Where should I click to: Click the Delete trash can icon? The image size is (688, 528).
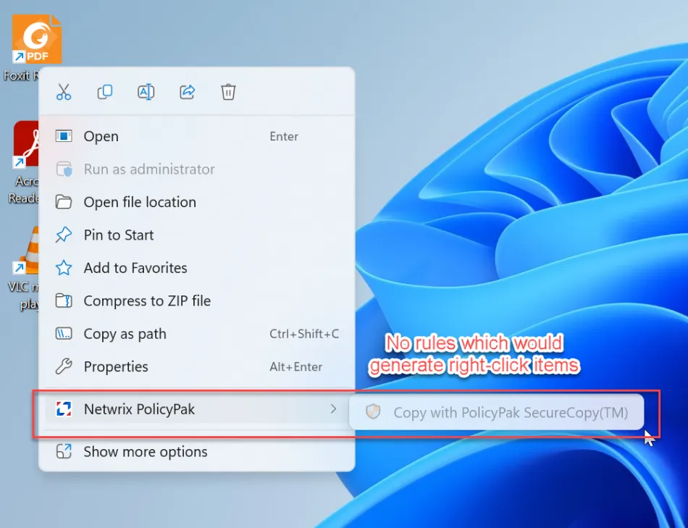(228, 92)
